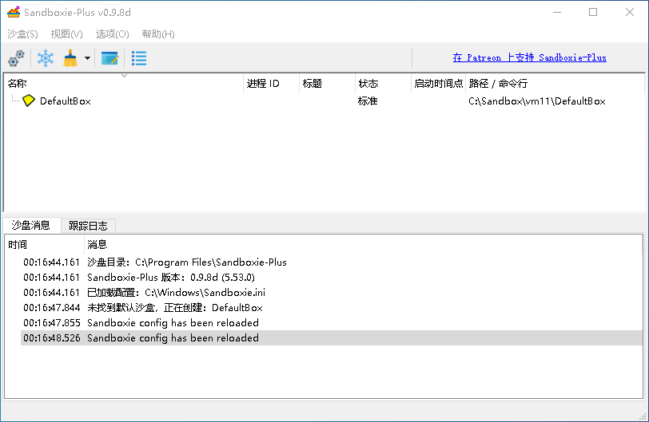Select the DefaultBox tree row
This screenshot has height=422, width=649.
pyautogui.click(x=324, y=101)
